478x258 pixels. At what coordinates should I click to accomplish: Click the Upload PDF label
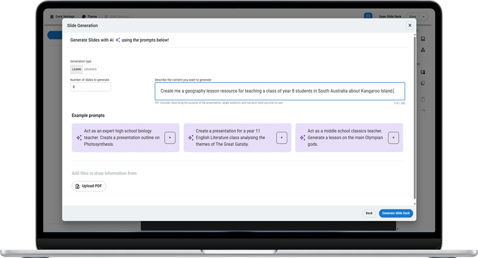tap(92, 186)
